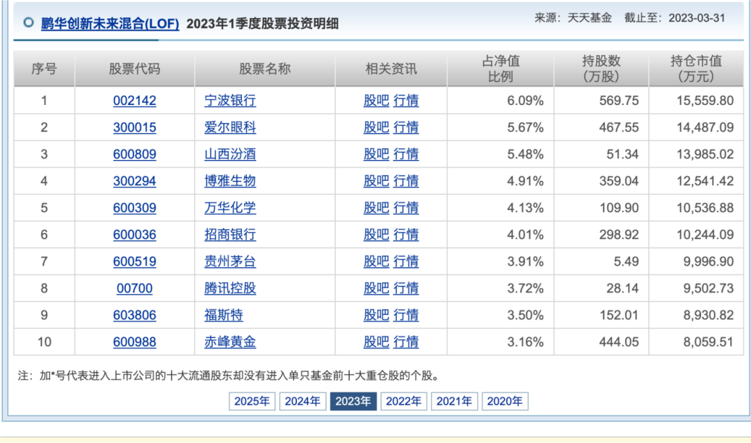Switch to the 2020年 year tab
Image resolution: width=751 pixels, height=443 pixels.
(505, 401)
